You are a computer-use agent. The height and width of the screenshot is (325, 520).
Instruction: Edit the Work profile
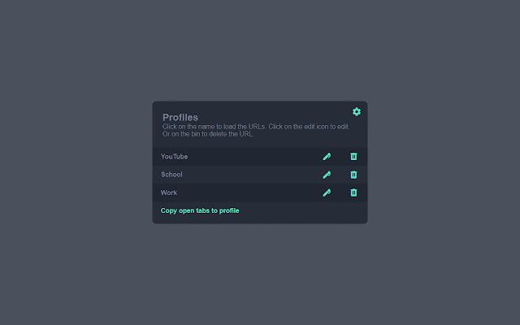coord(327,193)
